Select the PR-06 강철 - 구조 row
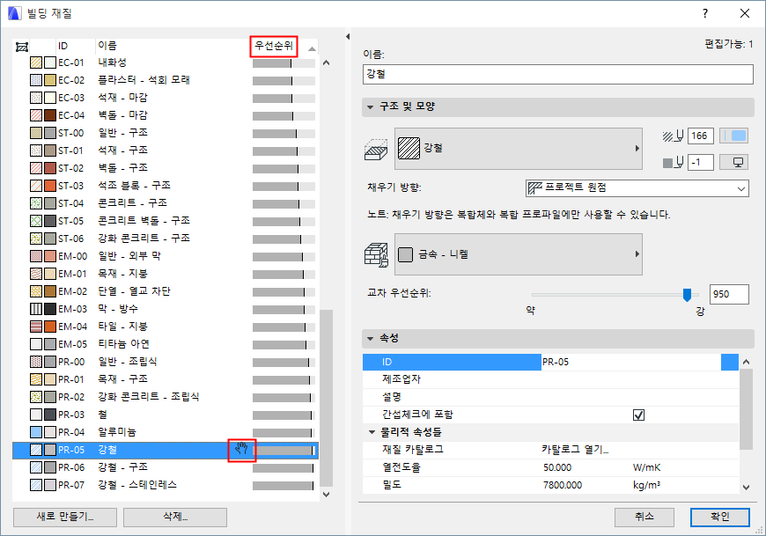 [x=166, y=467]
